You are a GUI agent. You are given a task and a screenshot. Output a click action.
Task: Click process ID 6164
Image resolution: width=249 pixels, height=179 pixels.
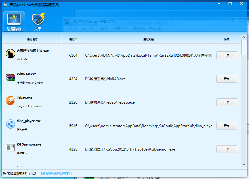73,55
